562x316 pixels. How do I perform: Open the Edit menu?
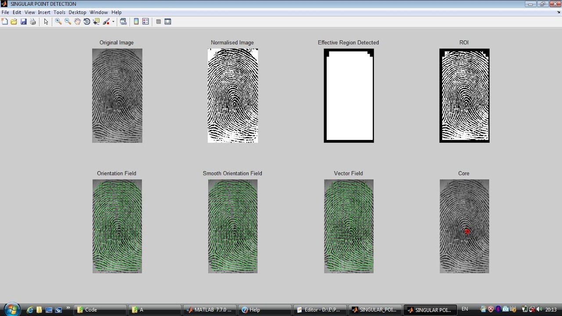pyautogui.click(x=17, y=12)
